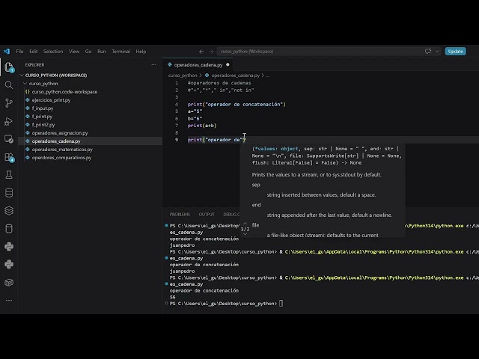
Task: Open the Go menu
Action: coord(88,52)
